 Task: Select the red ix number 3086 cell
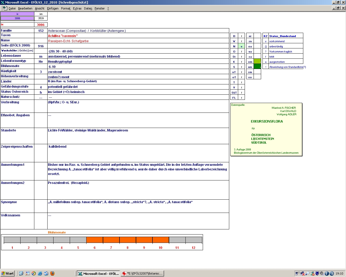41,25
